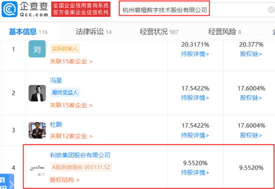The image size is (275, 189).
Task: Select the 17.6004% value in 冯星's row
Action: click(x=251, y=88)
